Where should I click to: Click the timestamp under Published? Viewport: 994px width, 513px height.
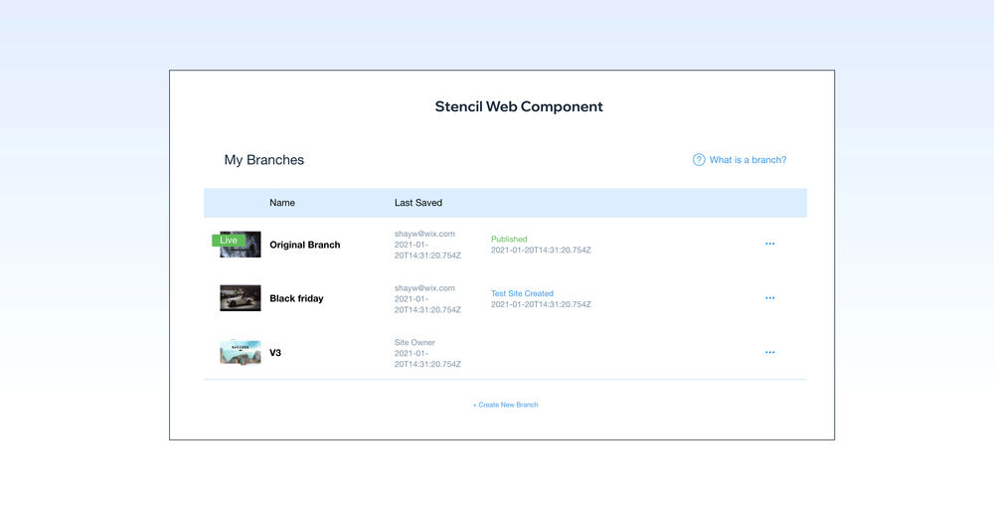[541, 251]
